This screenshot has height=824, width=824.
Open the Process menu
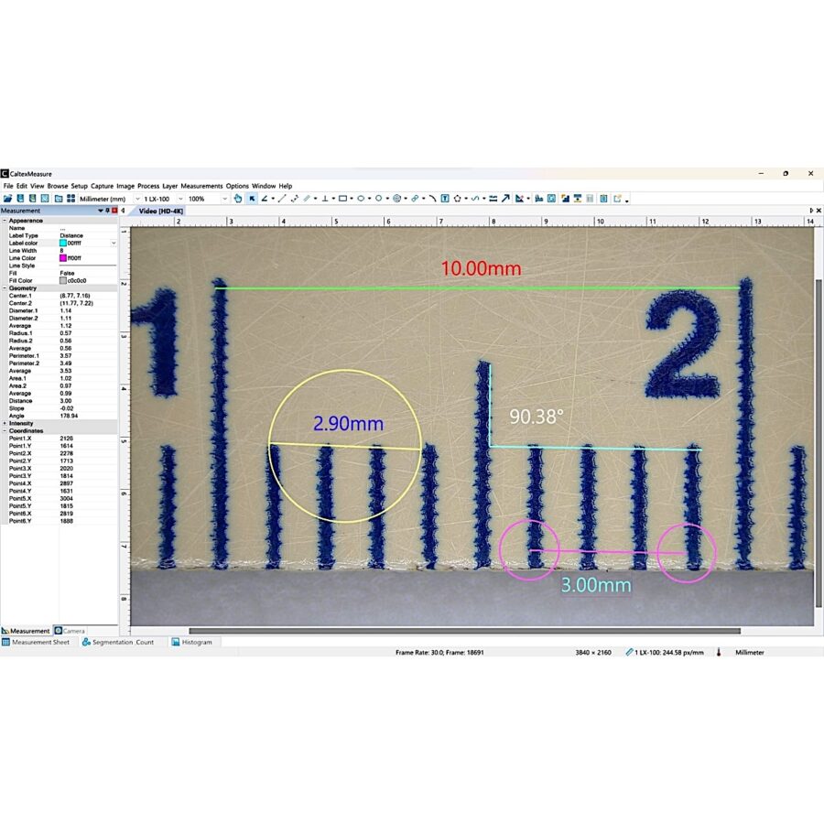pyautogui.click(x=148, y=186)
